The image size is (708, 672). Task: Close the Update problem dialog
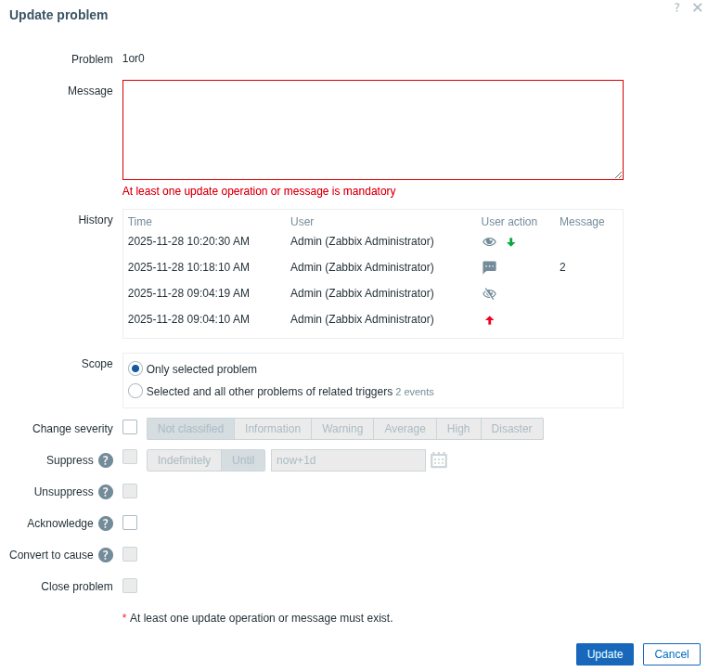click(x=697, y=7)
